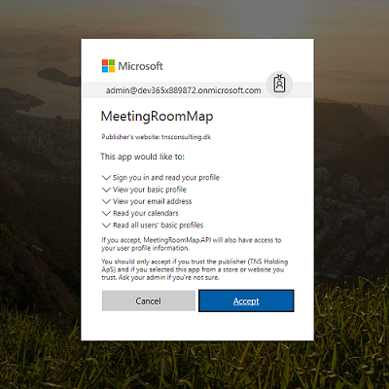
Task: Click the Accept button
Action: click(x=246, y=301)
